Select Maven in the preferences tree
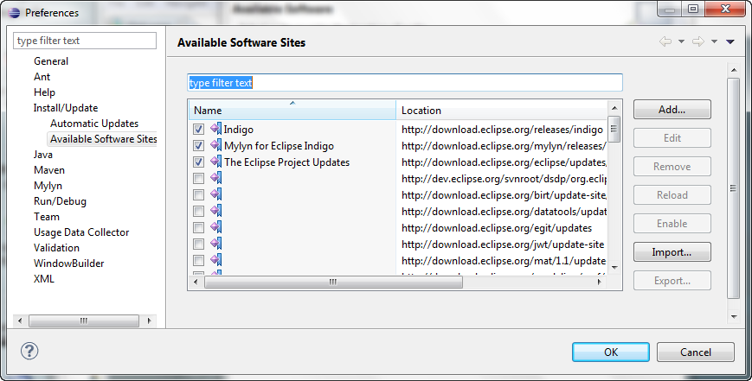This screenshot has width=752, height=381. point(49,170)
